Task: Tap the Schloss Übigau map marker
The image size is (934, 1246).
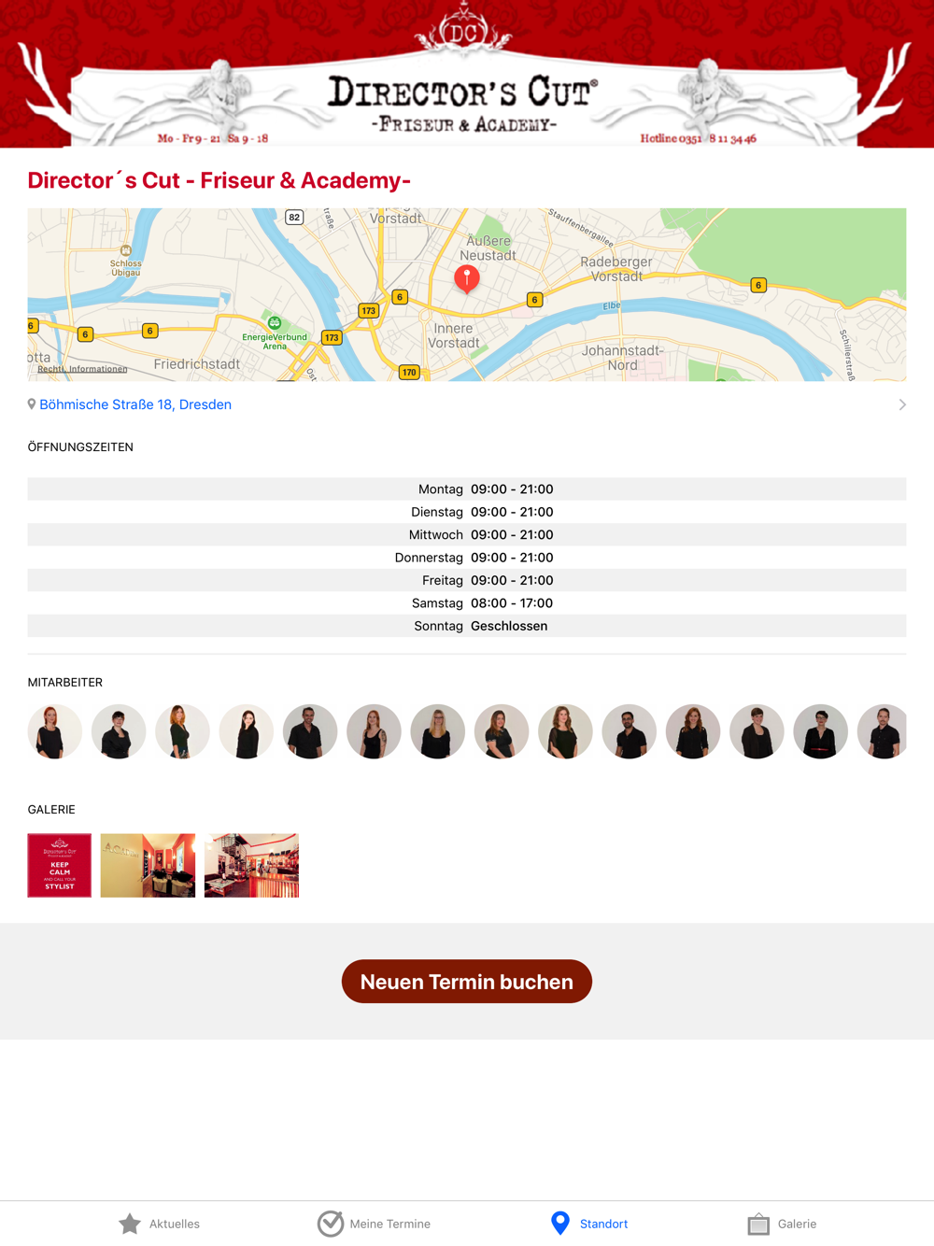Action: [x=126, y=250]
